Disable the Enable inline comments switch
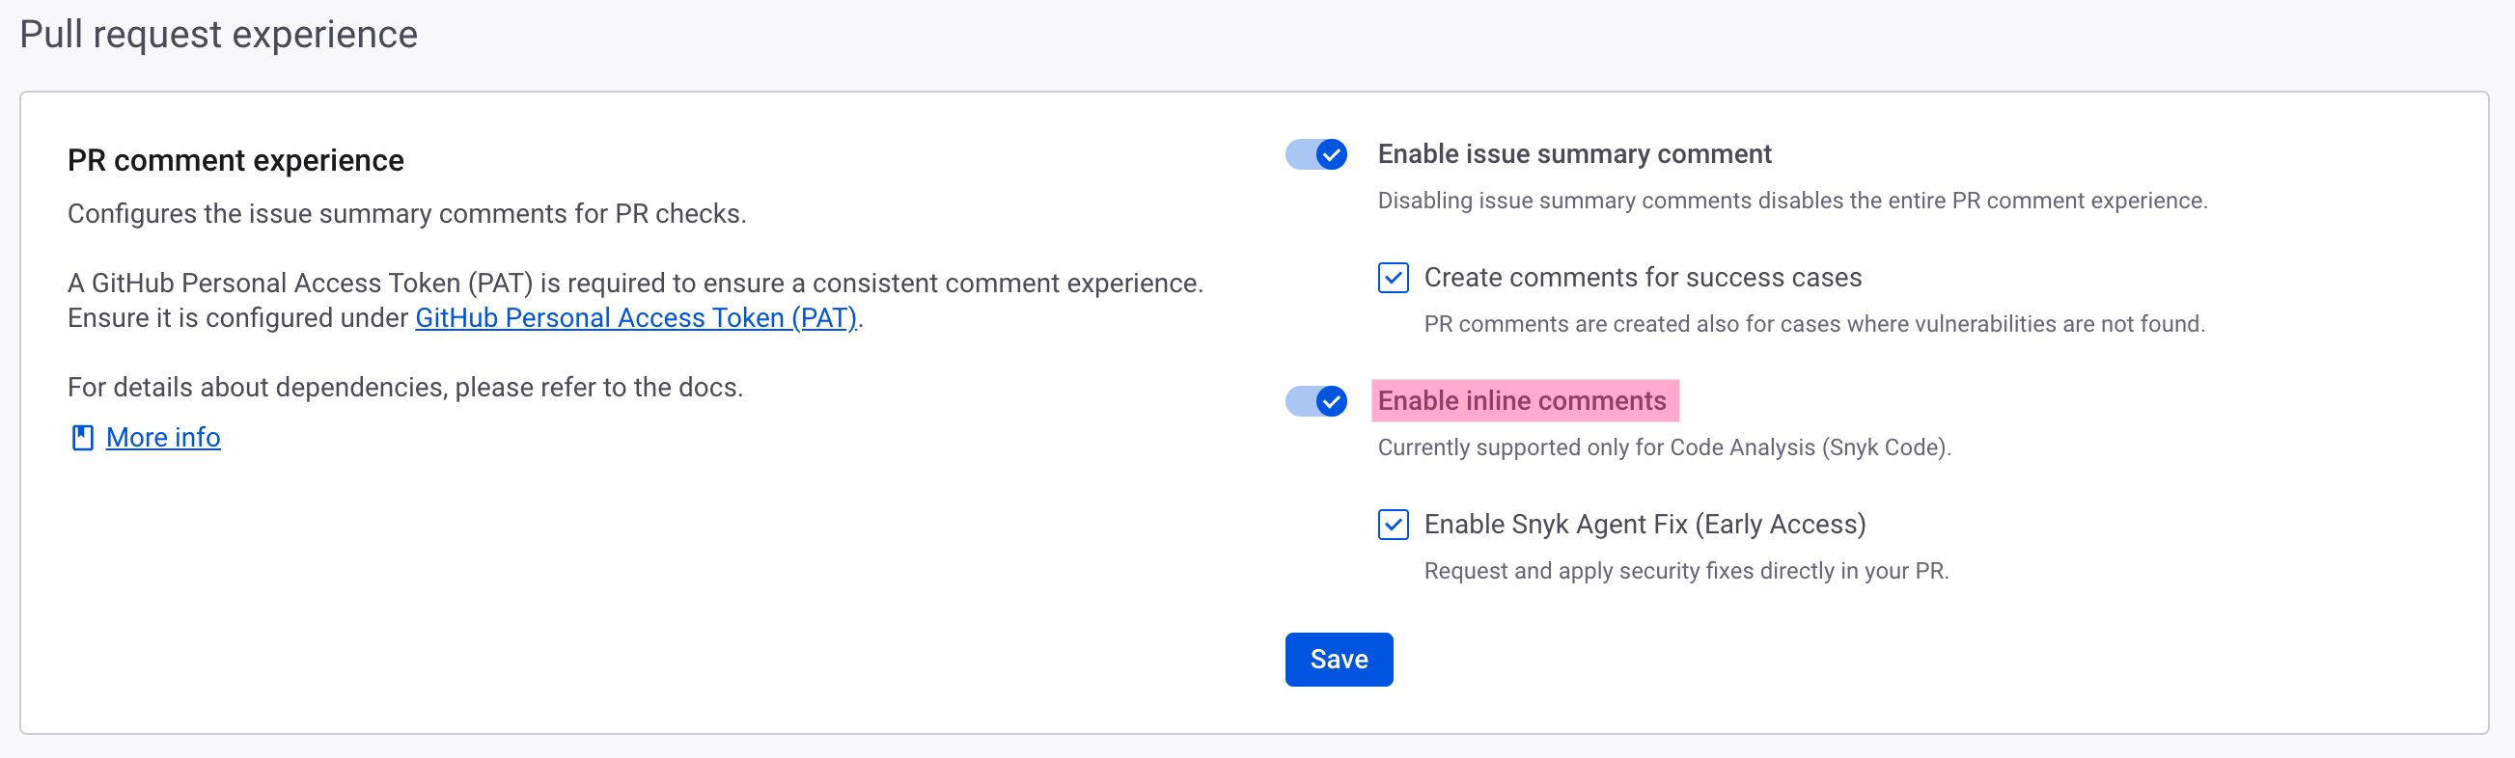 tap(1315, 401)
